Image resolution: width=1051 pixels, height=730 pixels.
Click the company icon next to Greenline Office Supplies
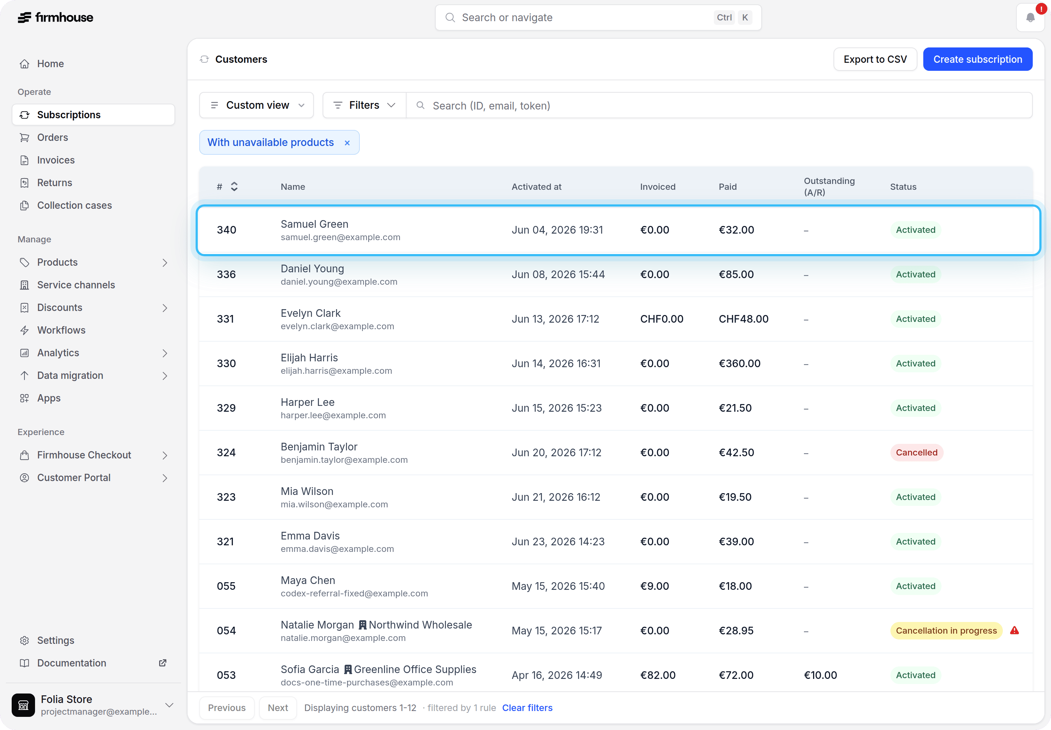click(x=348, y=669)
